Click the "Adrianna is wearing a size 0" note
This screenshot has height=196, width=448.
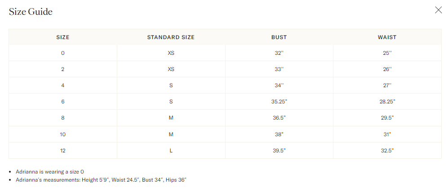pos(50,172)
